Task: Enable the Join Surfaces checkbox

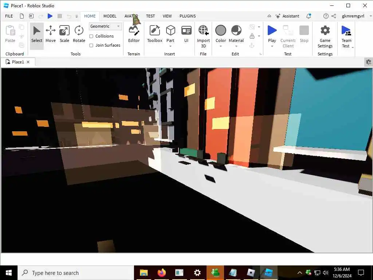Action: pyautogui.click(x=91, y=45)
